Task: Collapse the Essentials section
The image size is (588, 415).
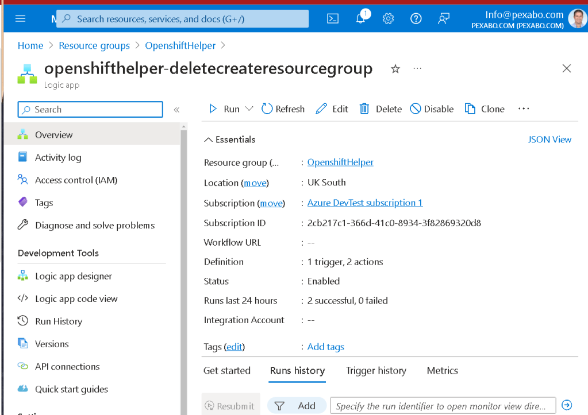Action: (230, 139)
